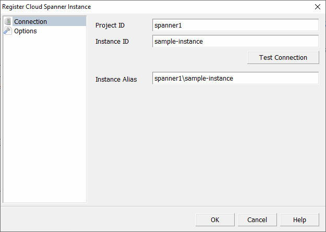The image size is (326, 232).
Task: Click the Connection server icon
Action: point(8,21)
